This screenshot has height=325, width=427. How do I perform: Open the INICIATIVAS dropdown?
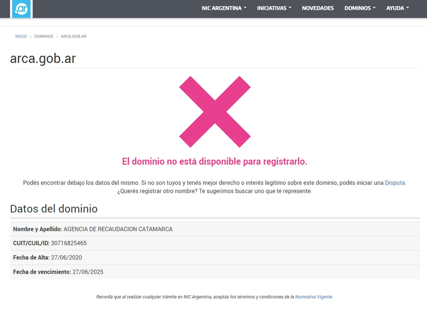[x=274, y=8]
